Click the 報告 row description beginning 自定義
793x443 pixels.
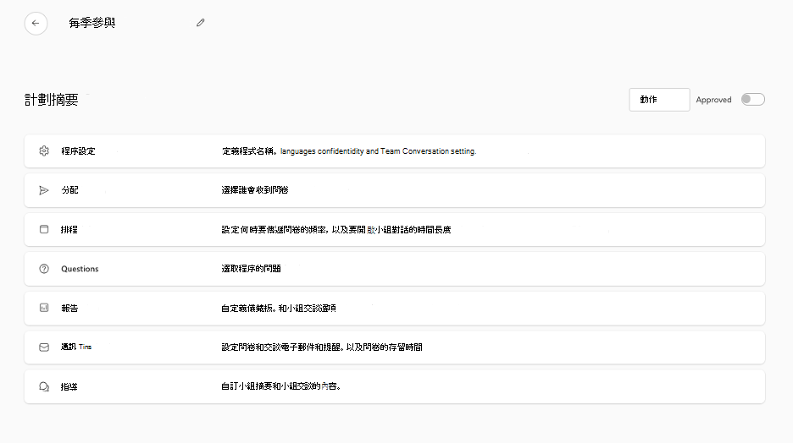point(279,308)
